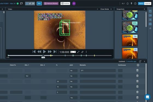Open the home icon in right sidebar
This screenshot has width=153, height=102.
(x=150, y=11)
